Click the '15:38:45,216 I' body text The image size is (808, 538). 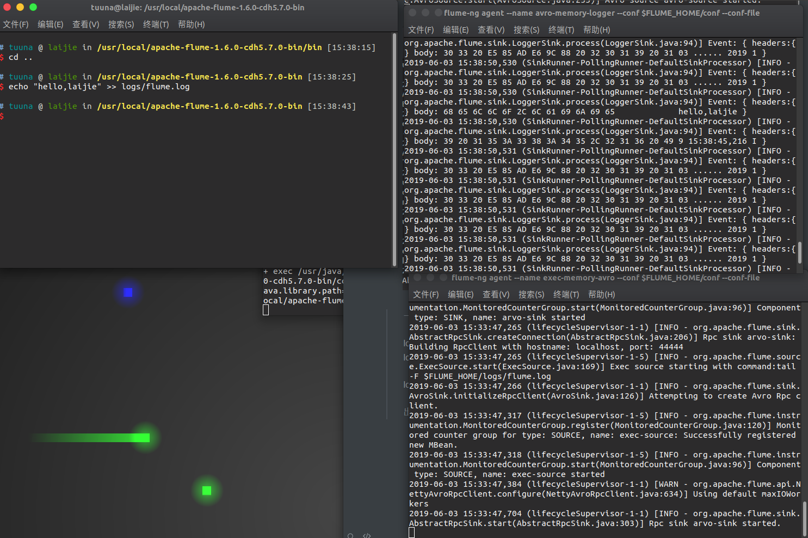pyautogui.click(x=722, y=141)
